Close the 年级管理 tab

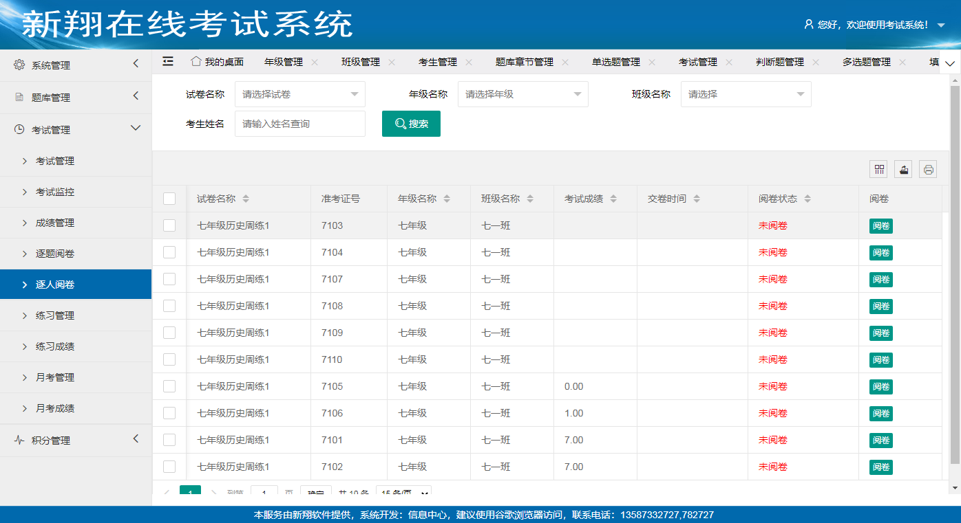click(x=315, y=62)
